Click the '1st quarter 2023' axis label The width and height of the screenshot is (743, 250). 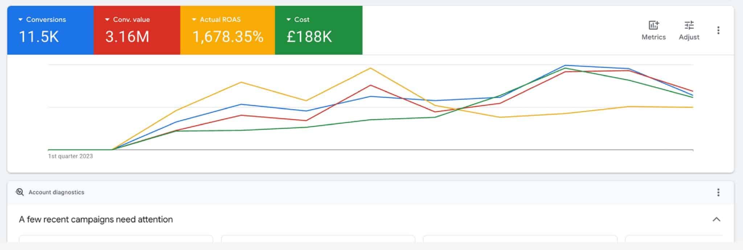[70, 156]
